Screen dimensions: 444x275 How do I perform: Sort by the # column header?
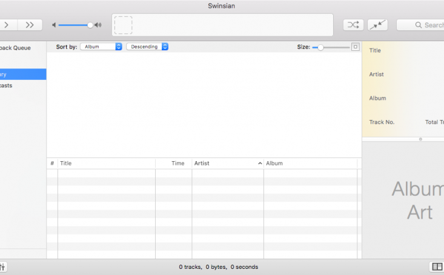52,164
